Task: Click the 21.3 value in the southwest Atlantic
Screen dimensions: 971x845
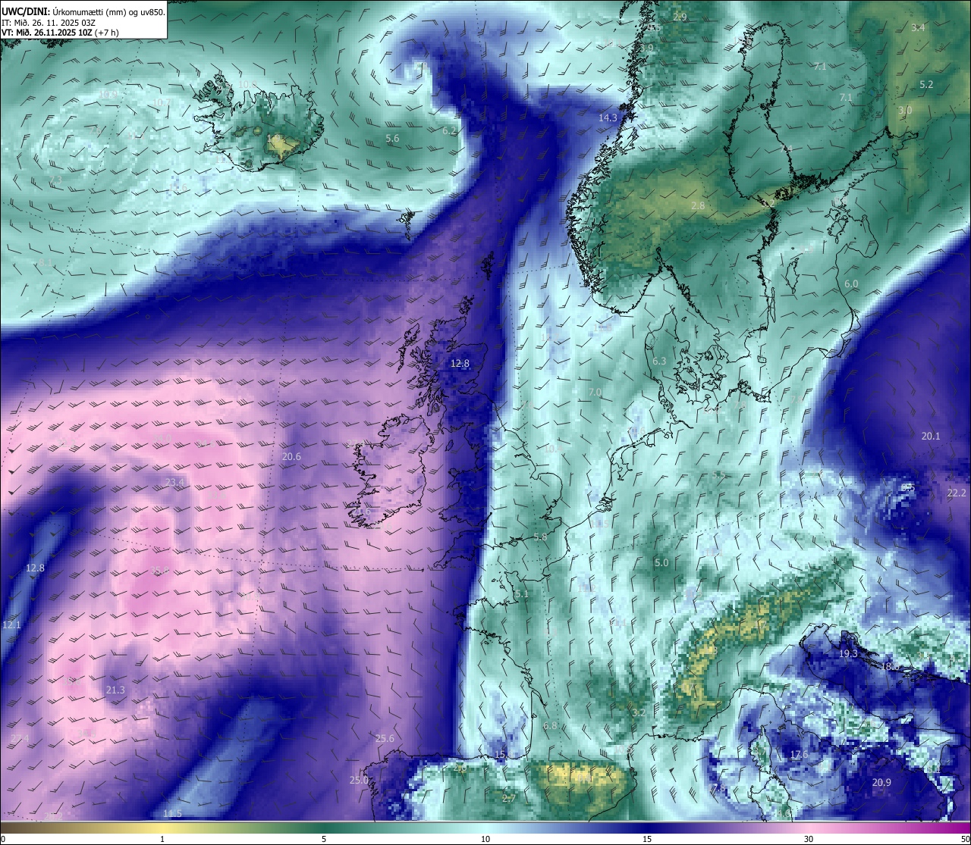Action: click(115, 690)
